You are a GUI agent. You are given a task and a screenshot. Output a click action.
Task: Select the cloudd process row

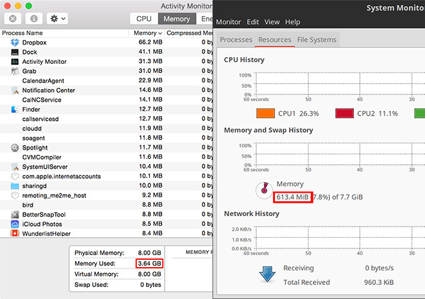(106, 128)
